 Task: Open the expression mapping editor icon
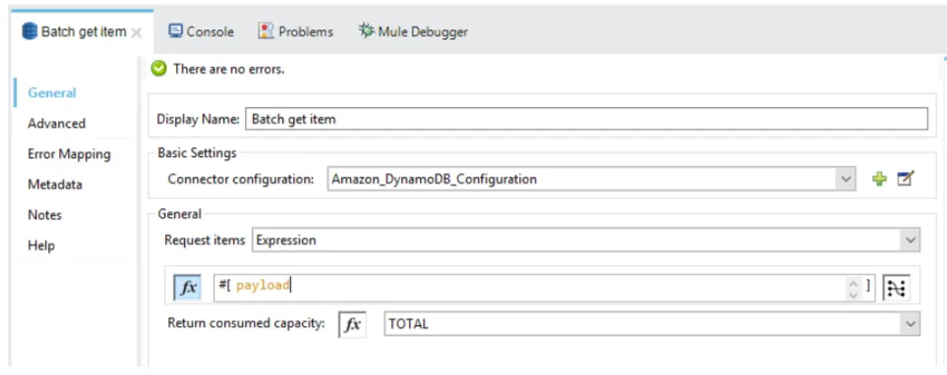[x=896, y=289]
